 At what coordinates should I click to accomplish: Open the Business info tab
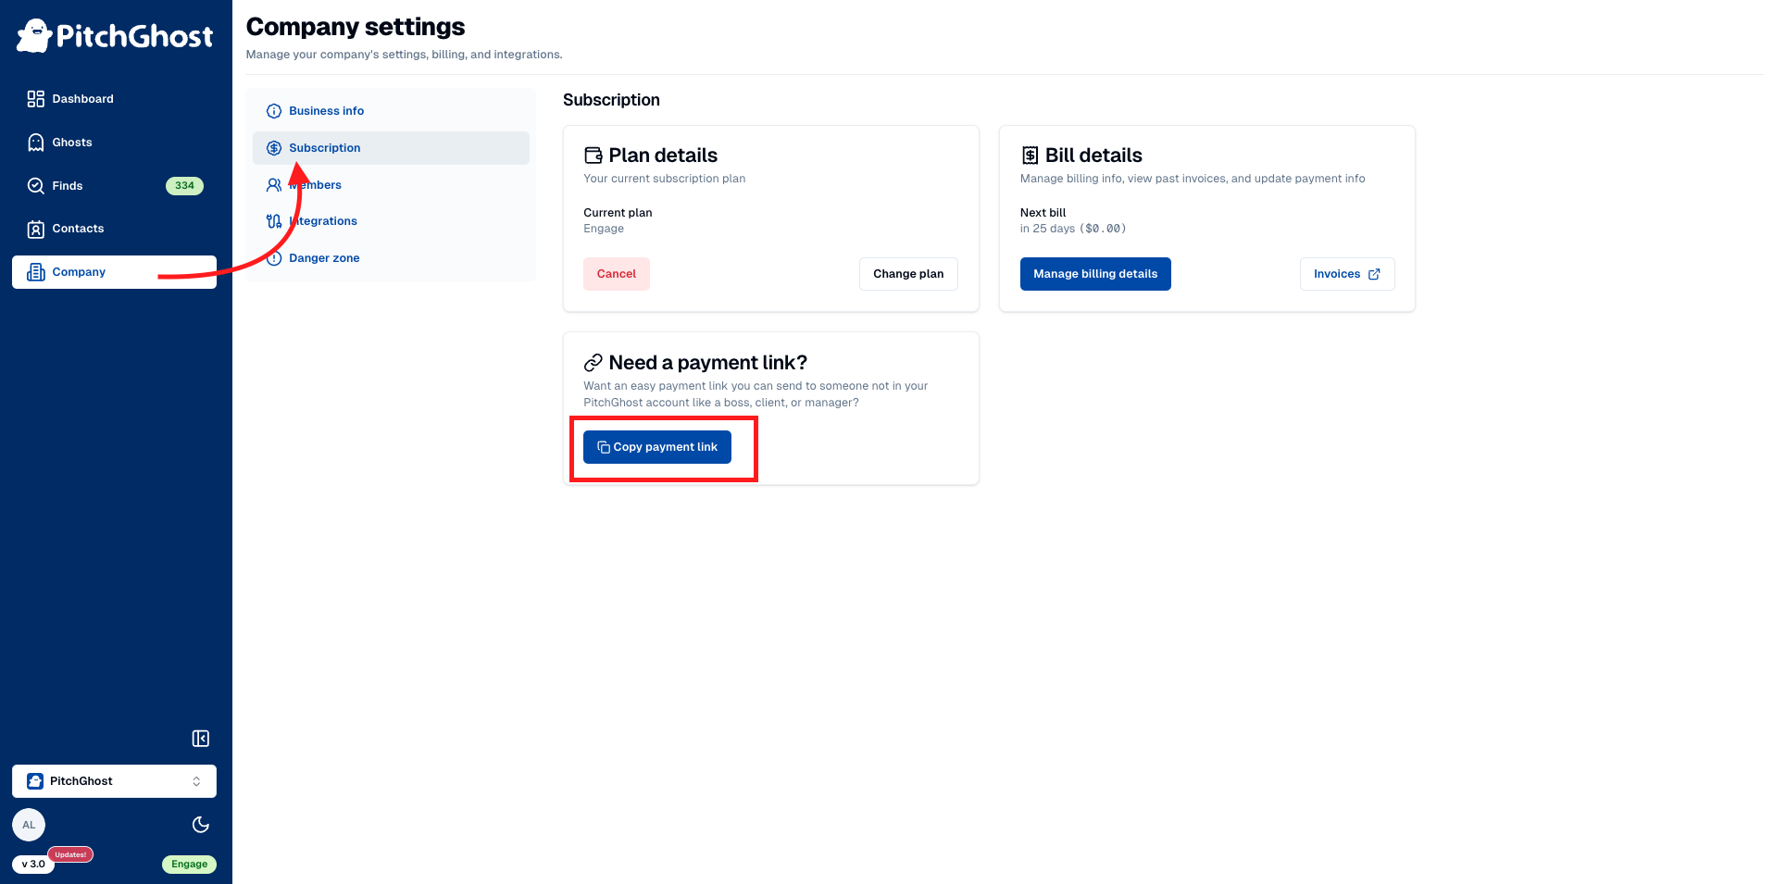coord(326,111)
